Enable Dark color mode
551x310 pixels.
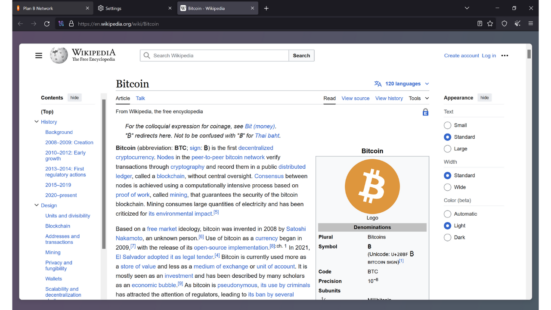coord(447,237)
